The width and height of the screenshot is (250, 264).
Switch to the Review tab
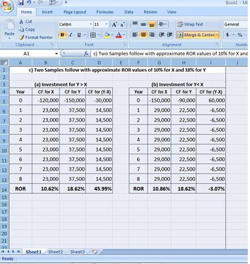(150, 12)
